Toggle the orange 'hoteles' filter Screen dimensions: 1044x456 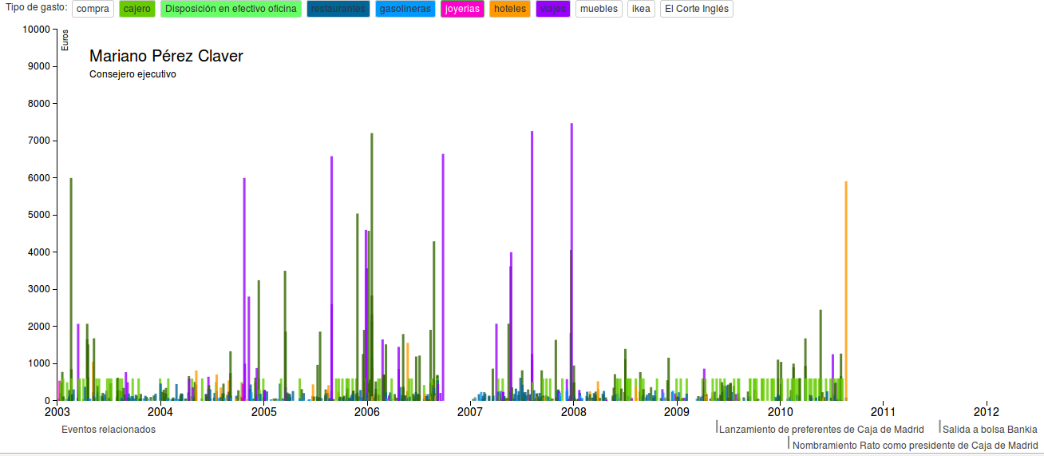pos(509,9)
